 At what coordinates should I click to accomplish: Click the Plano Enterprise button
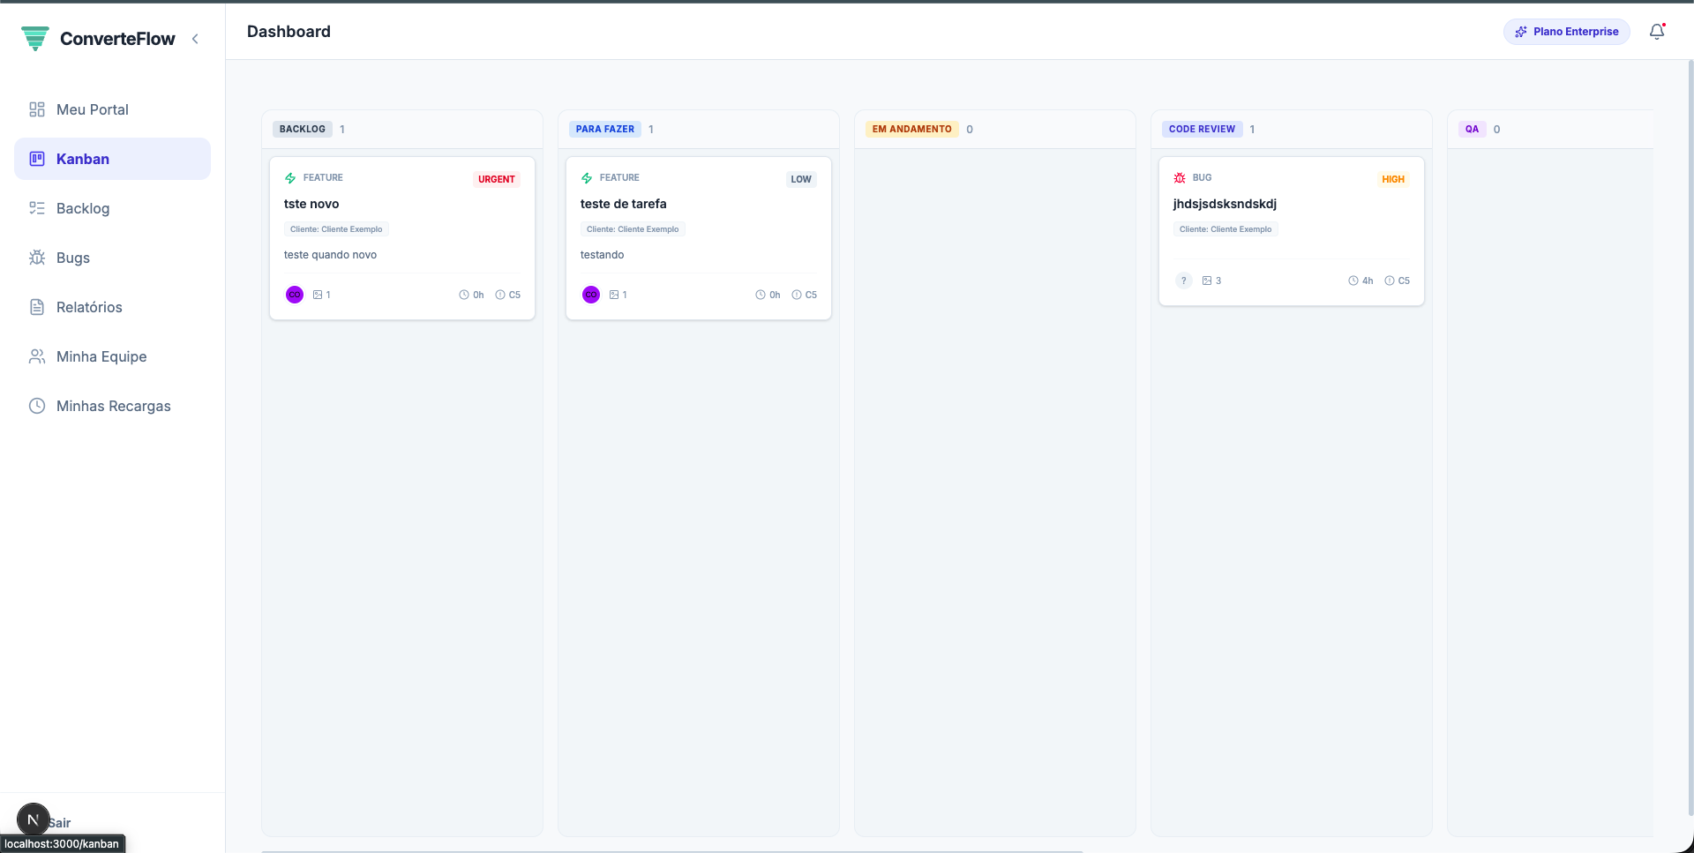1567,31
